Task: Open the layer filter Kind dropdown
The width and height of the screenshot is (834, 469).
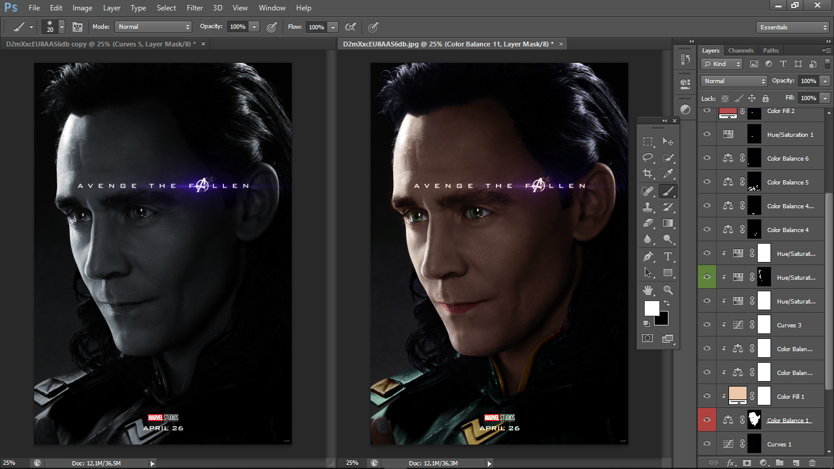Action: [722, 64]
